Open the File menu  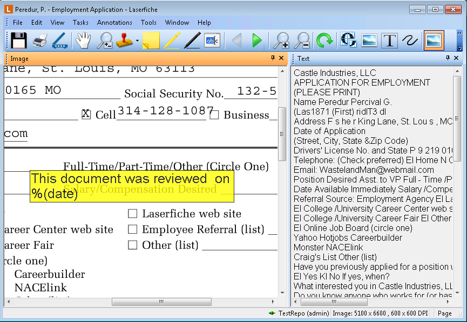pyautogui.click(x=18, y=23)
